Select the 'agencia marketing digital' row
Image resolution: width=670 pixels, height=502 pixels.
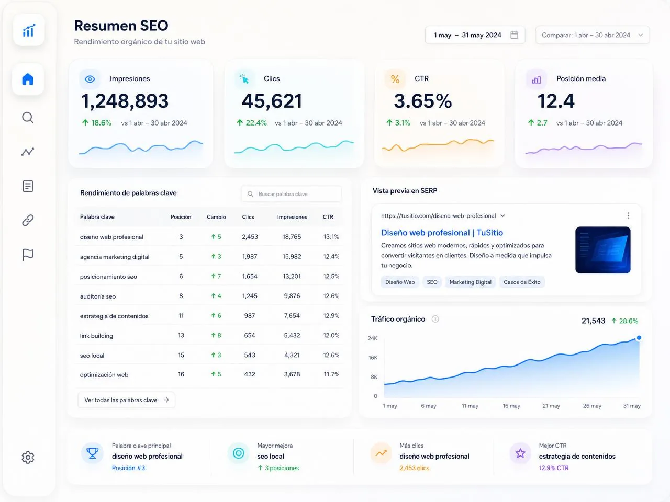209,257
